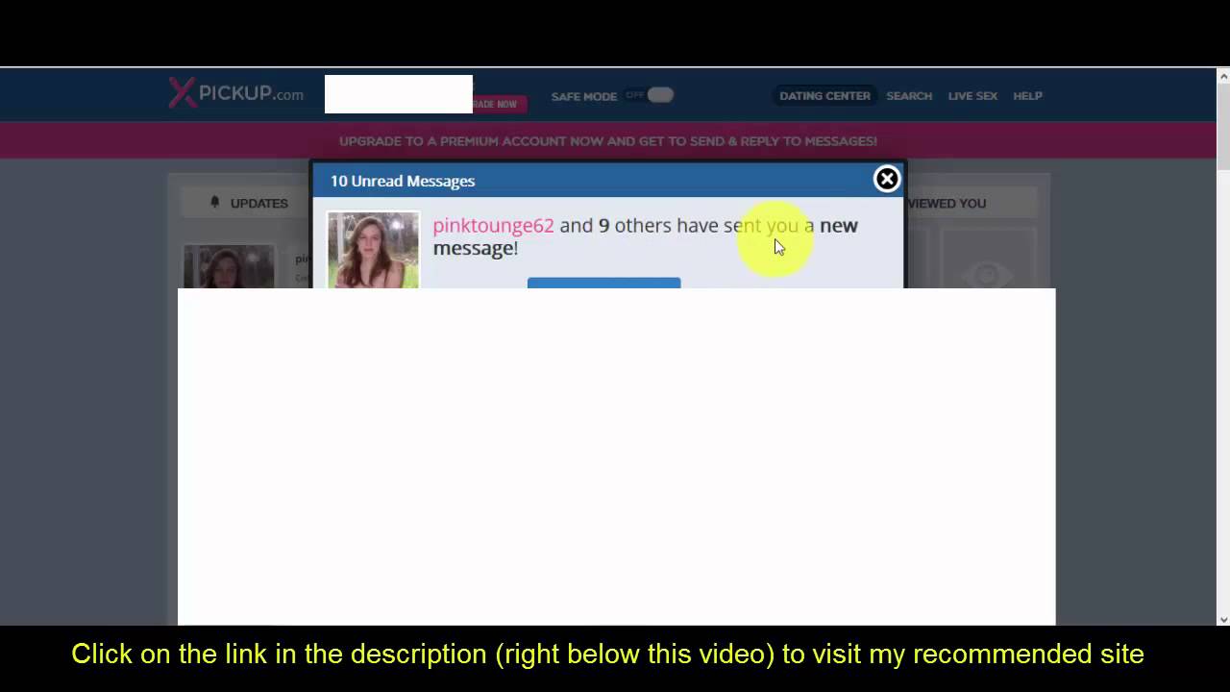The height and width of the screenshot is (692, 1230).
Task: Open the Dating Center menu
Action: click(824, 96)
